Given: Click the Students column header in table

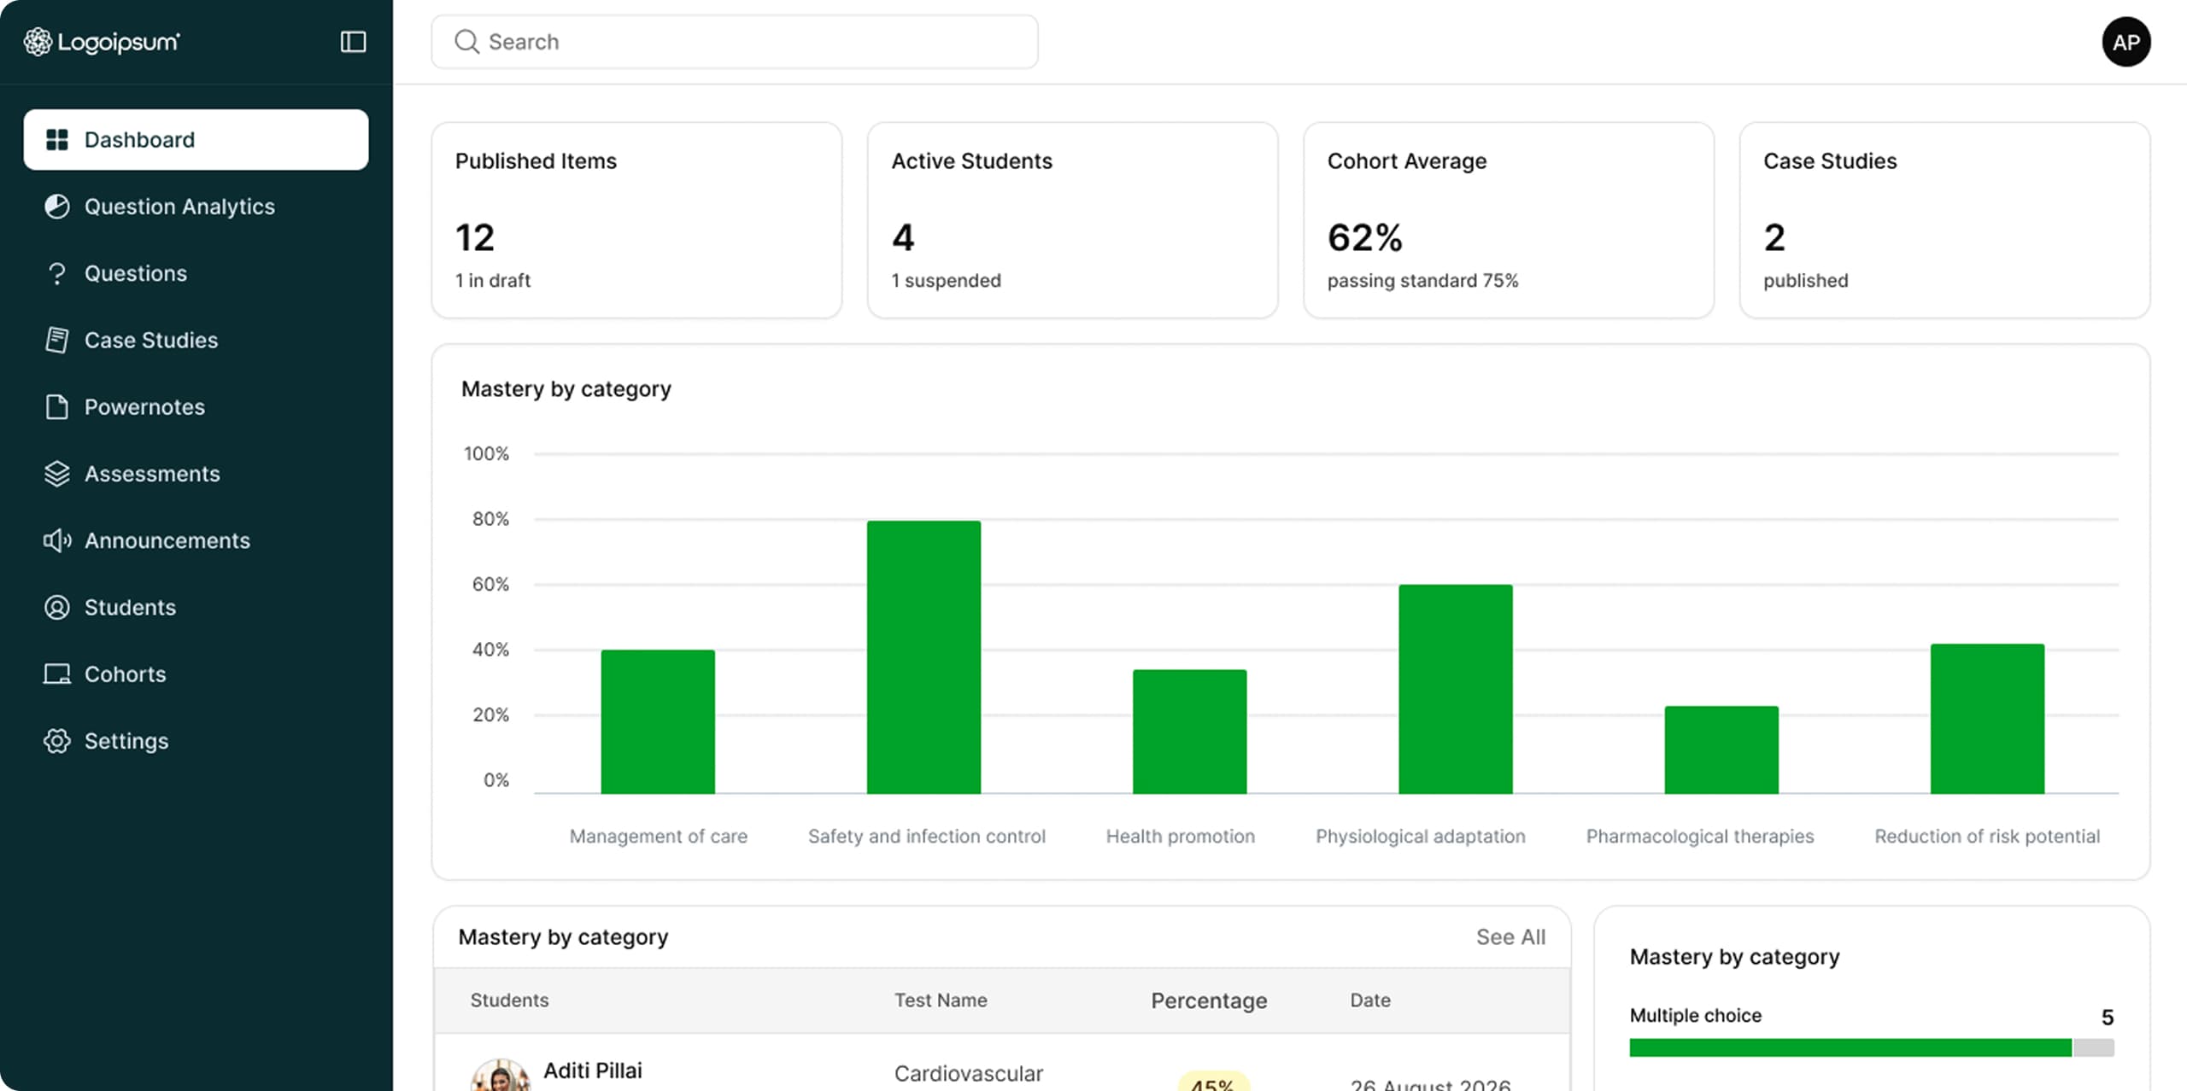Looking at the screenshot, I should coord(509,1001).
